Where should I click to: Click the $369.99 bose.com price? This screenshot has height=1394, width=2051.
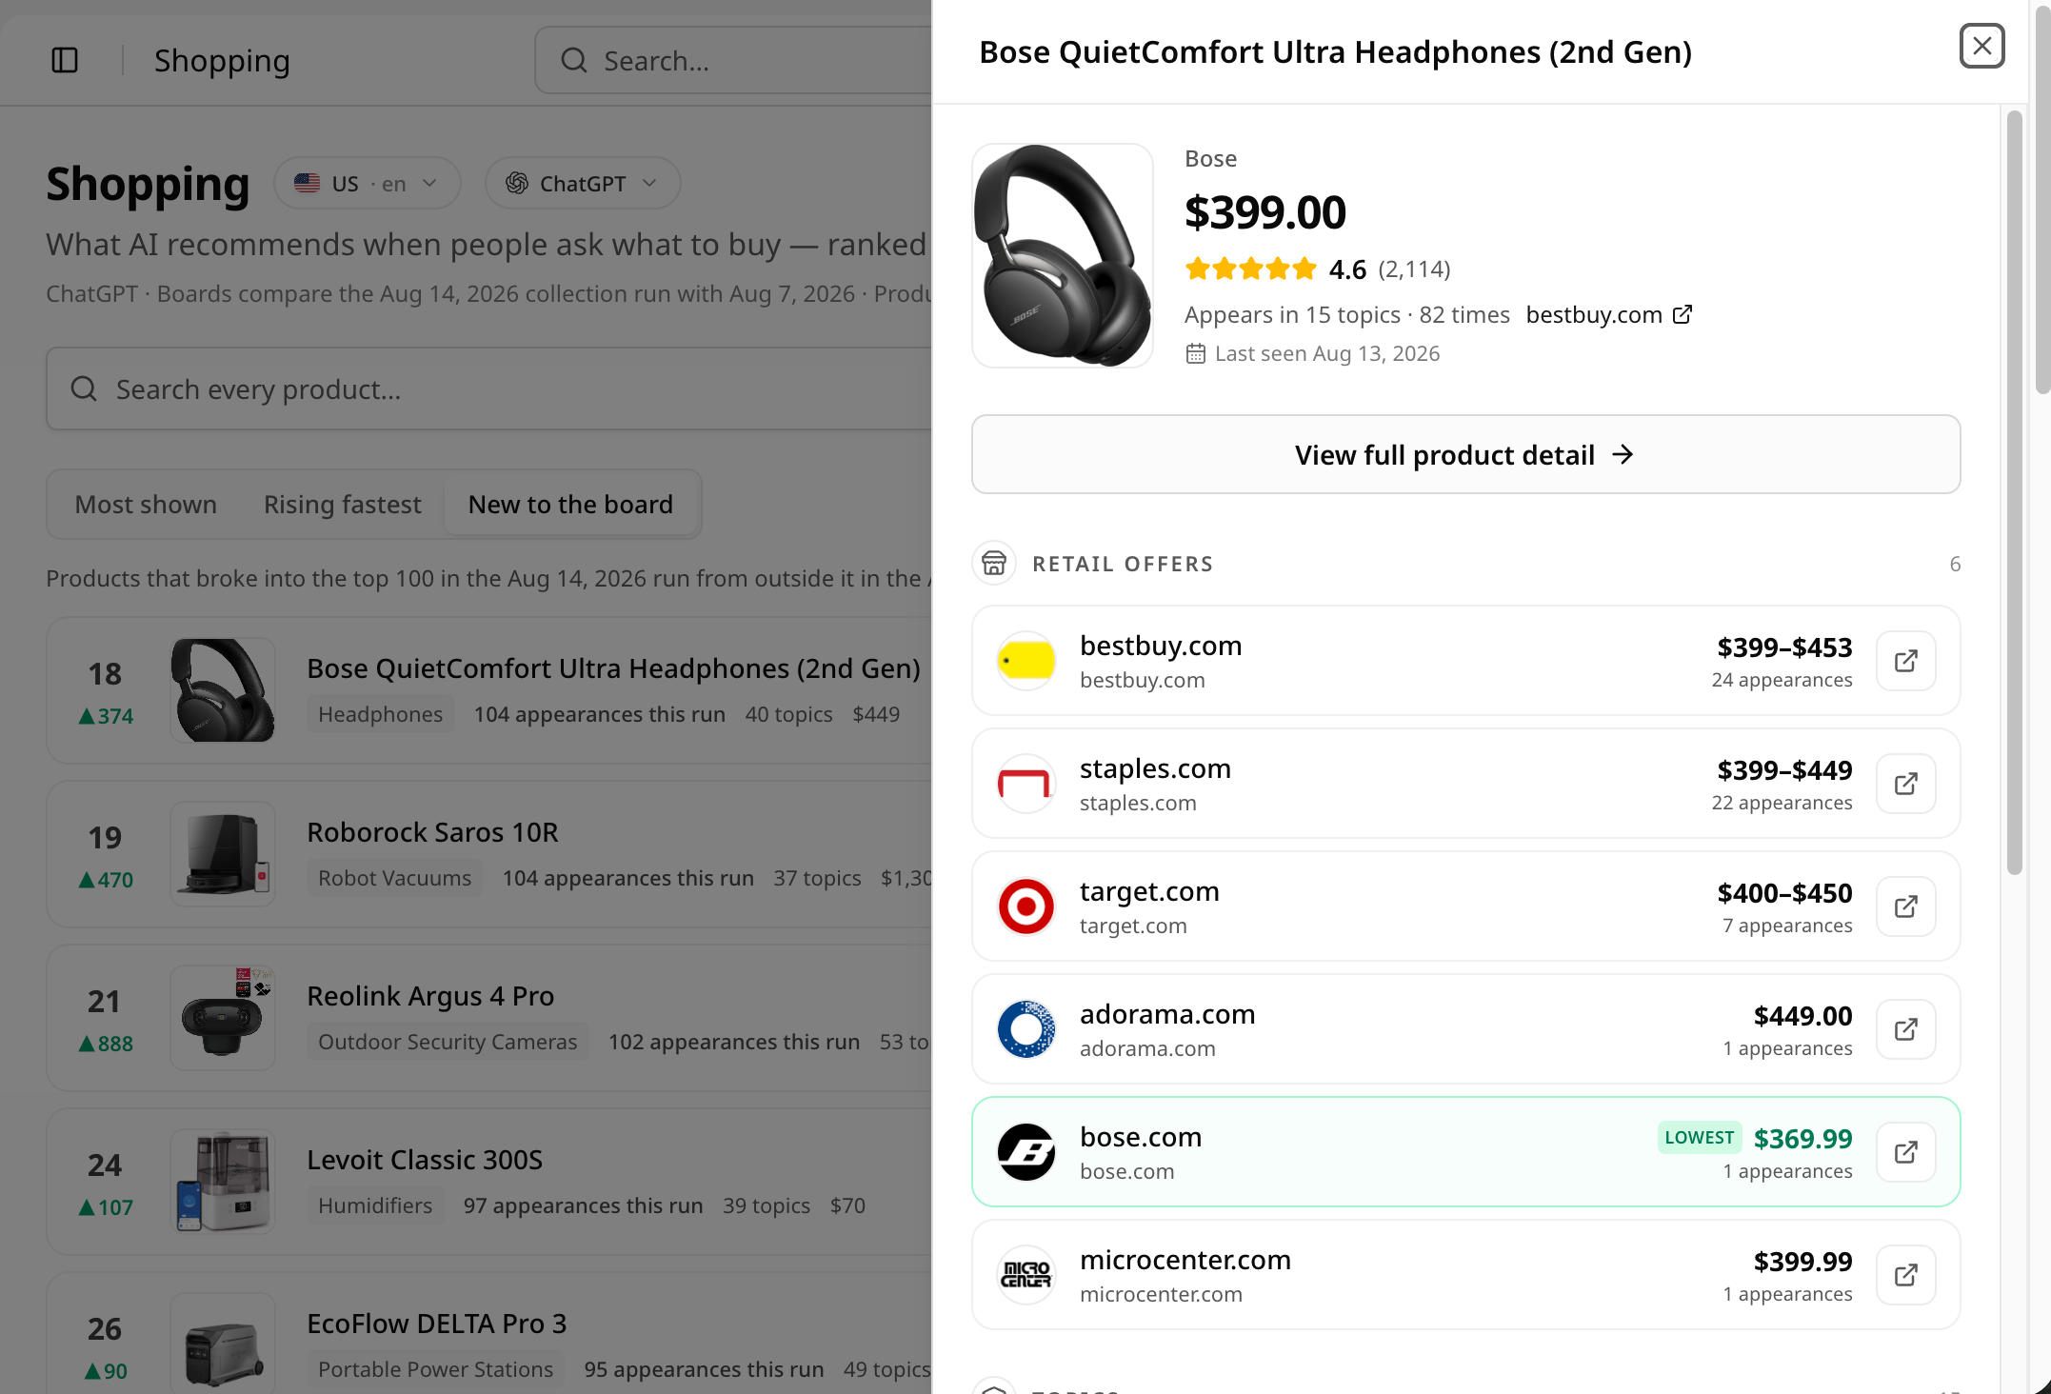click(1802, 1138)
